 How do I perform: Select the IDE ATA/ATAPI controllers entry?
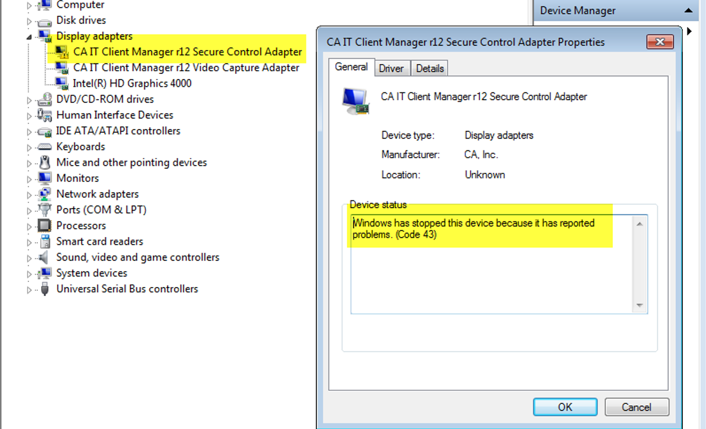point(118,131)
